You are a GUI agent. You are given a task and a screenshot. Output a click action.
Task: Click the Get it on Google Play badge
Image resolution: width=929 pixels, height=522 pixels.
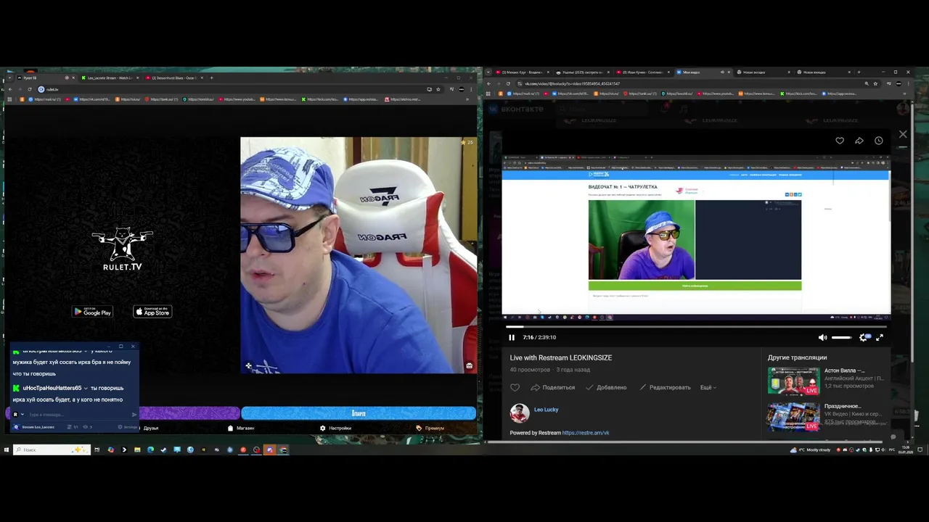point(92,312)
